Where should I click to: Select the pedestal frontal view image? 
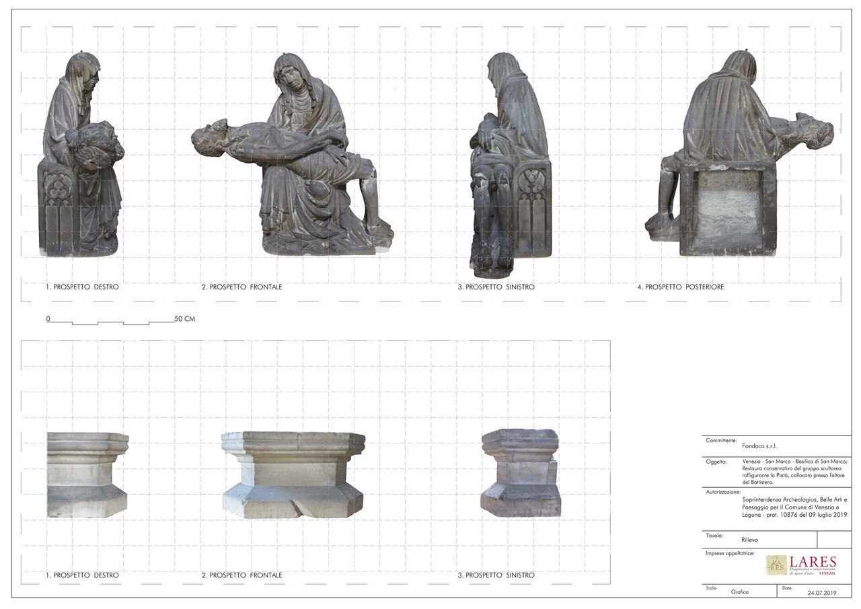tap(293, 475)
